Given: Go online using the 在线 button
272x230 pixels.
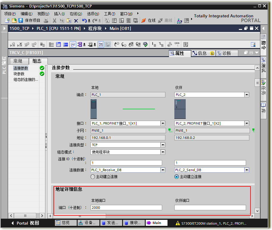Looking at the screenshot, I should [x=148, y=21].
